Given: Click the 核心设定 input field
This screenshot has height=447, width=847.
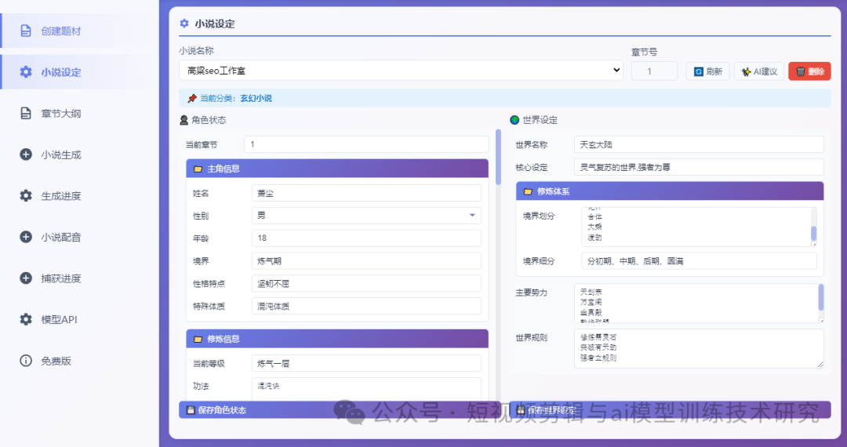Looking at the screenshot, I should point(699,167).
